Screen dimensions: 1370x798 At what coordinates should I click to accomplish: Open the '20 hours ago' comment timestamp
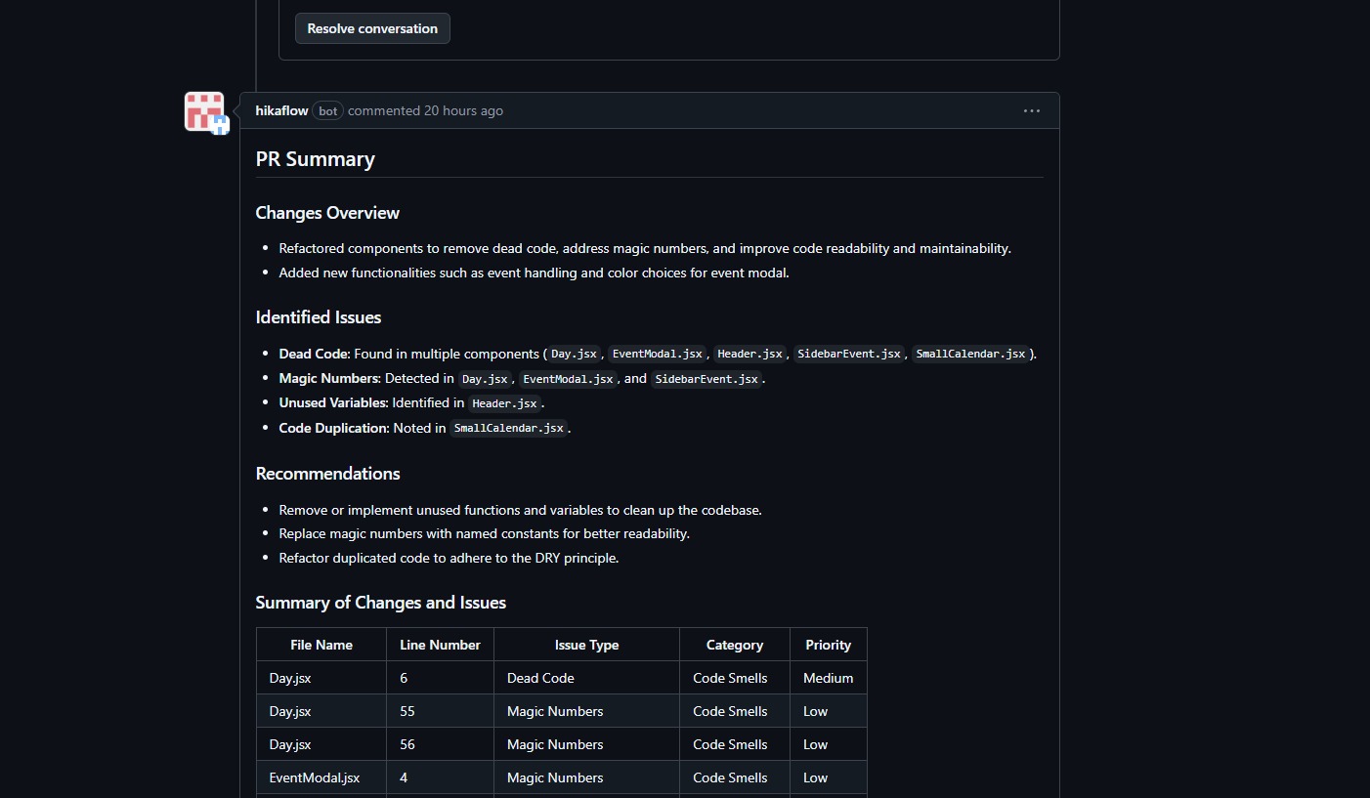463,110
